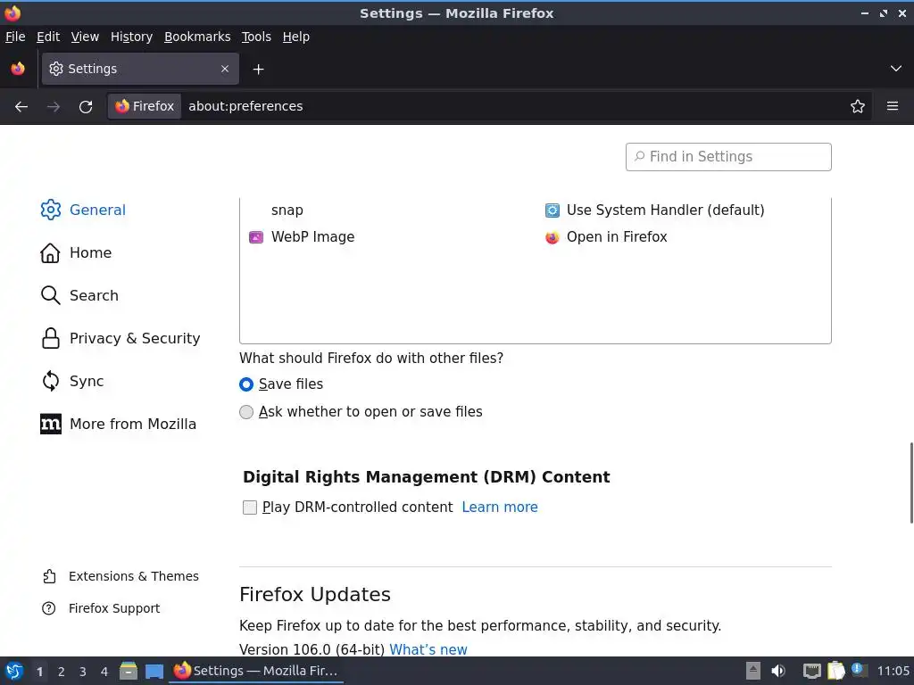Click the Firefox View pinned icon

(18, 69)
